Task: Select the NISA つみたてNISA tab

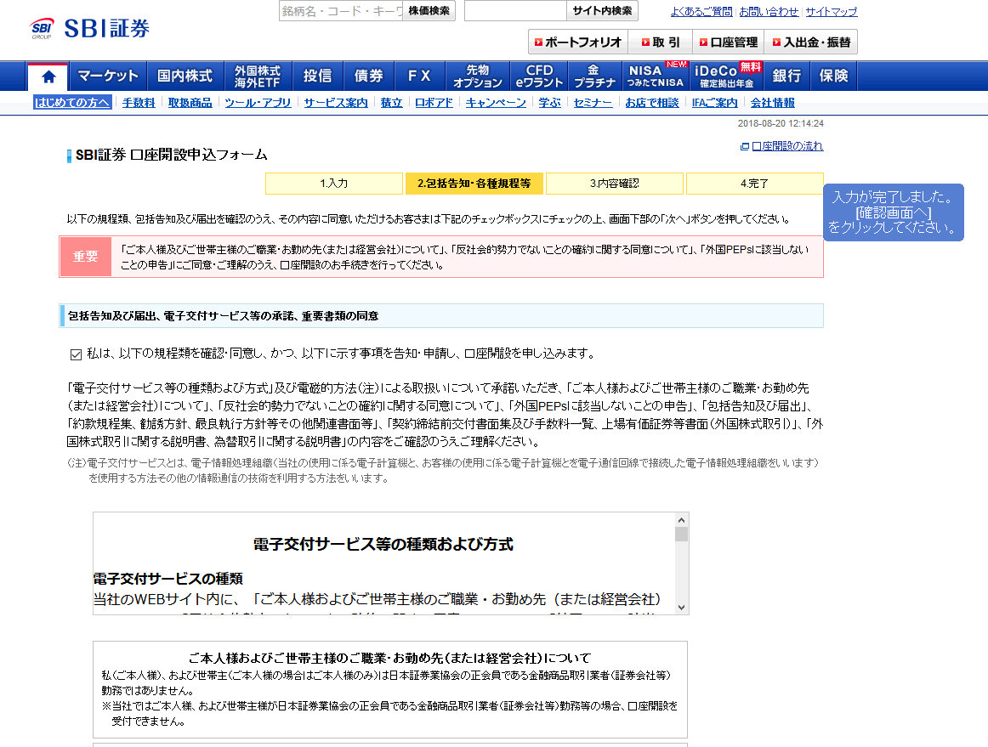Action: [656, 76]
